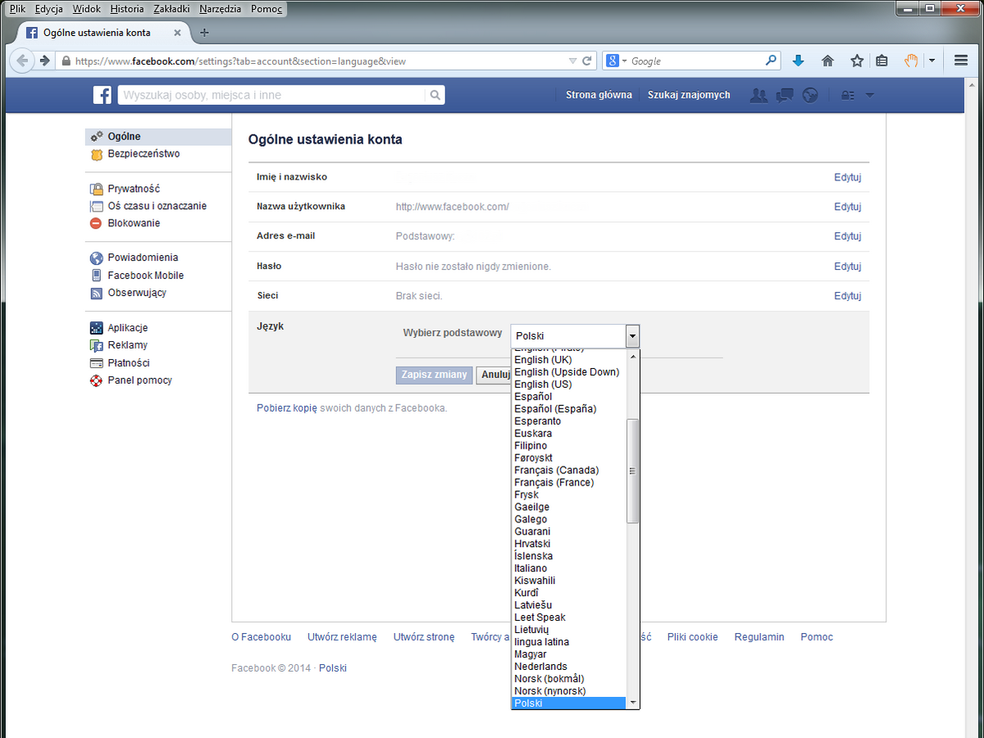Image resolution: width=984 pixels, height=738 pixels.
Task: Click the Facebook logo icon
Action: (x=102, y=95)
